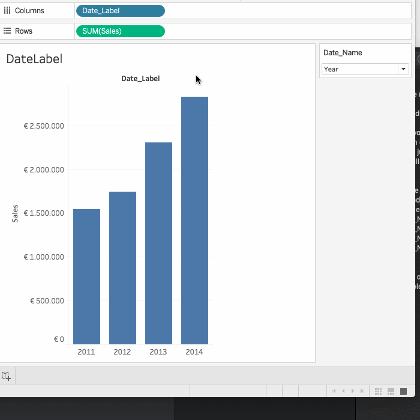
Task: Go to the last sheet
Action: click(x=362, y=391)
